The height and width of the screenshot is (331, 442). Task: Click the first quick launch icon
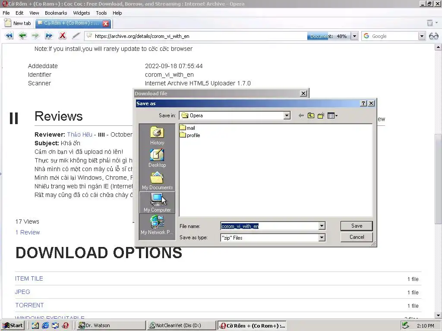pyautogui.click(x=35, y=325)
